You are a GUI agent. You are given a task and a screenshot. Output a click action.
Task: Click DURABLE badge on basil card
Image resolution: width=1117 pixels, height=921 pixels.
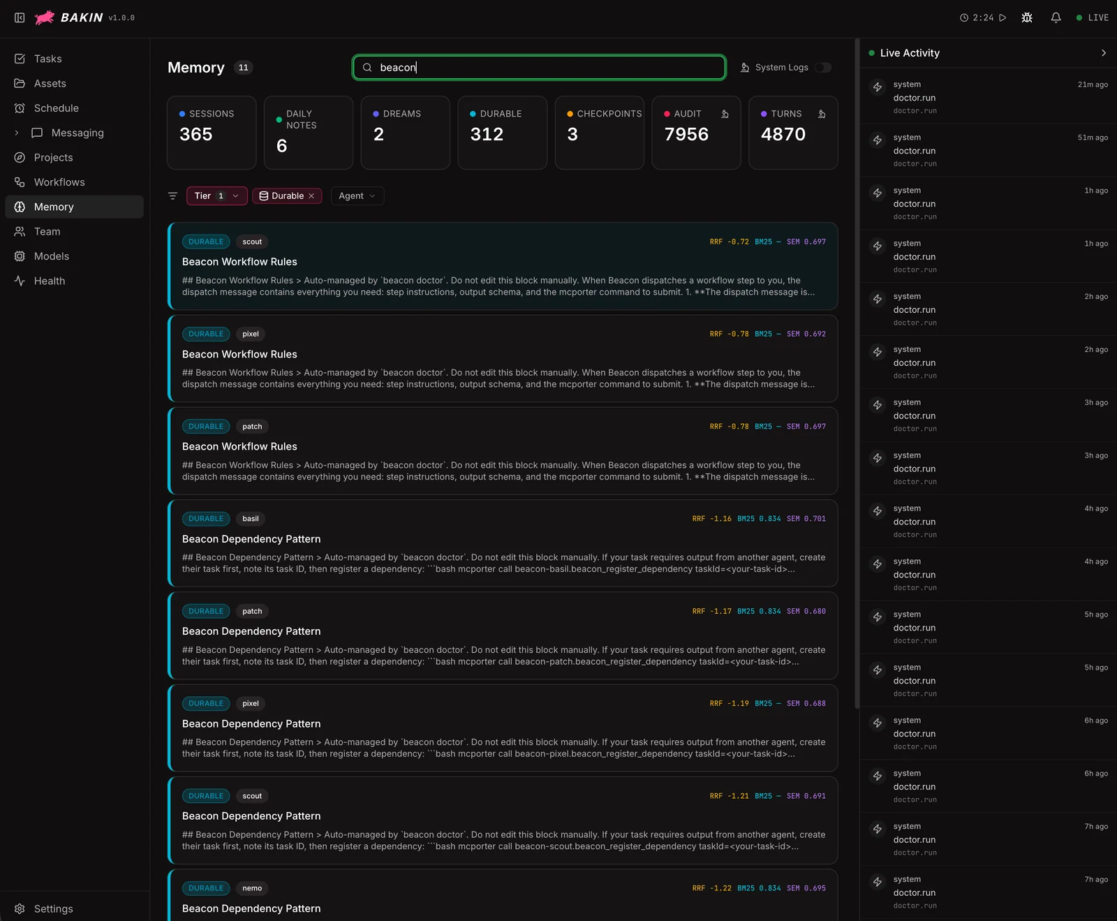(x=206, y=519)
